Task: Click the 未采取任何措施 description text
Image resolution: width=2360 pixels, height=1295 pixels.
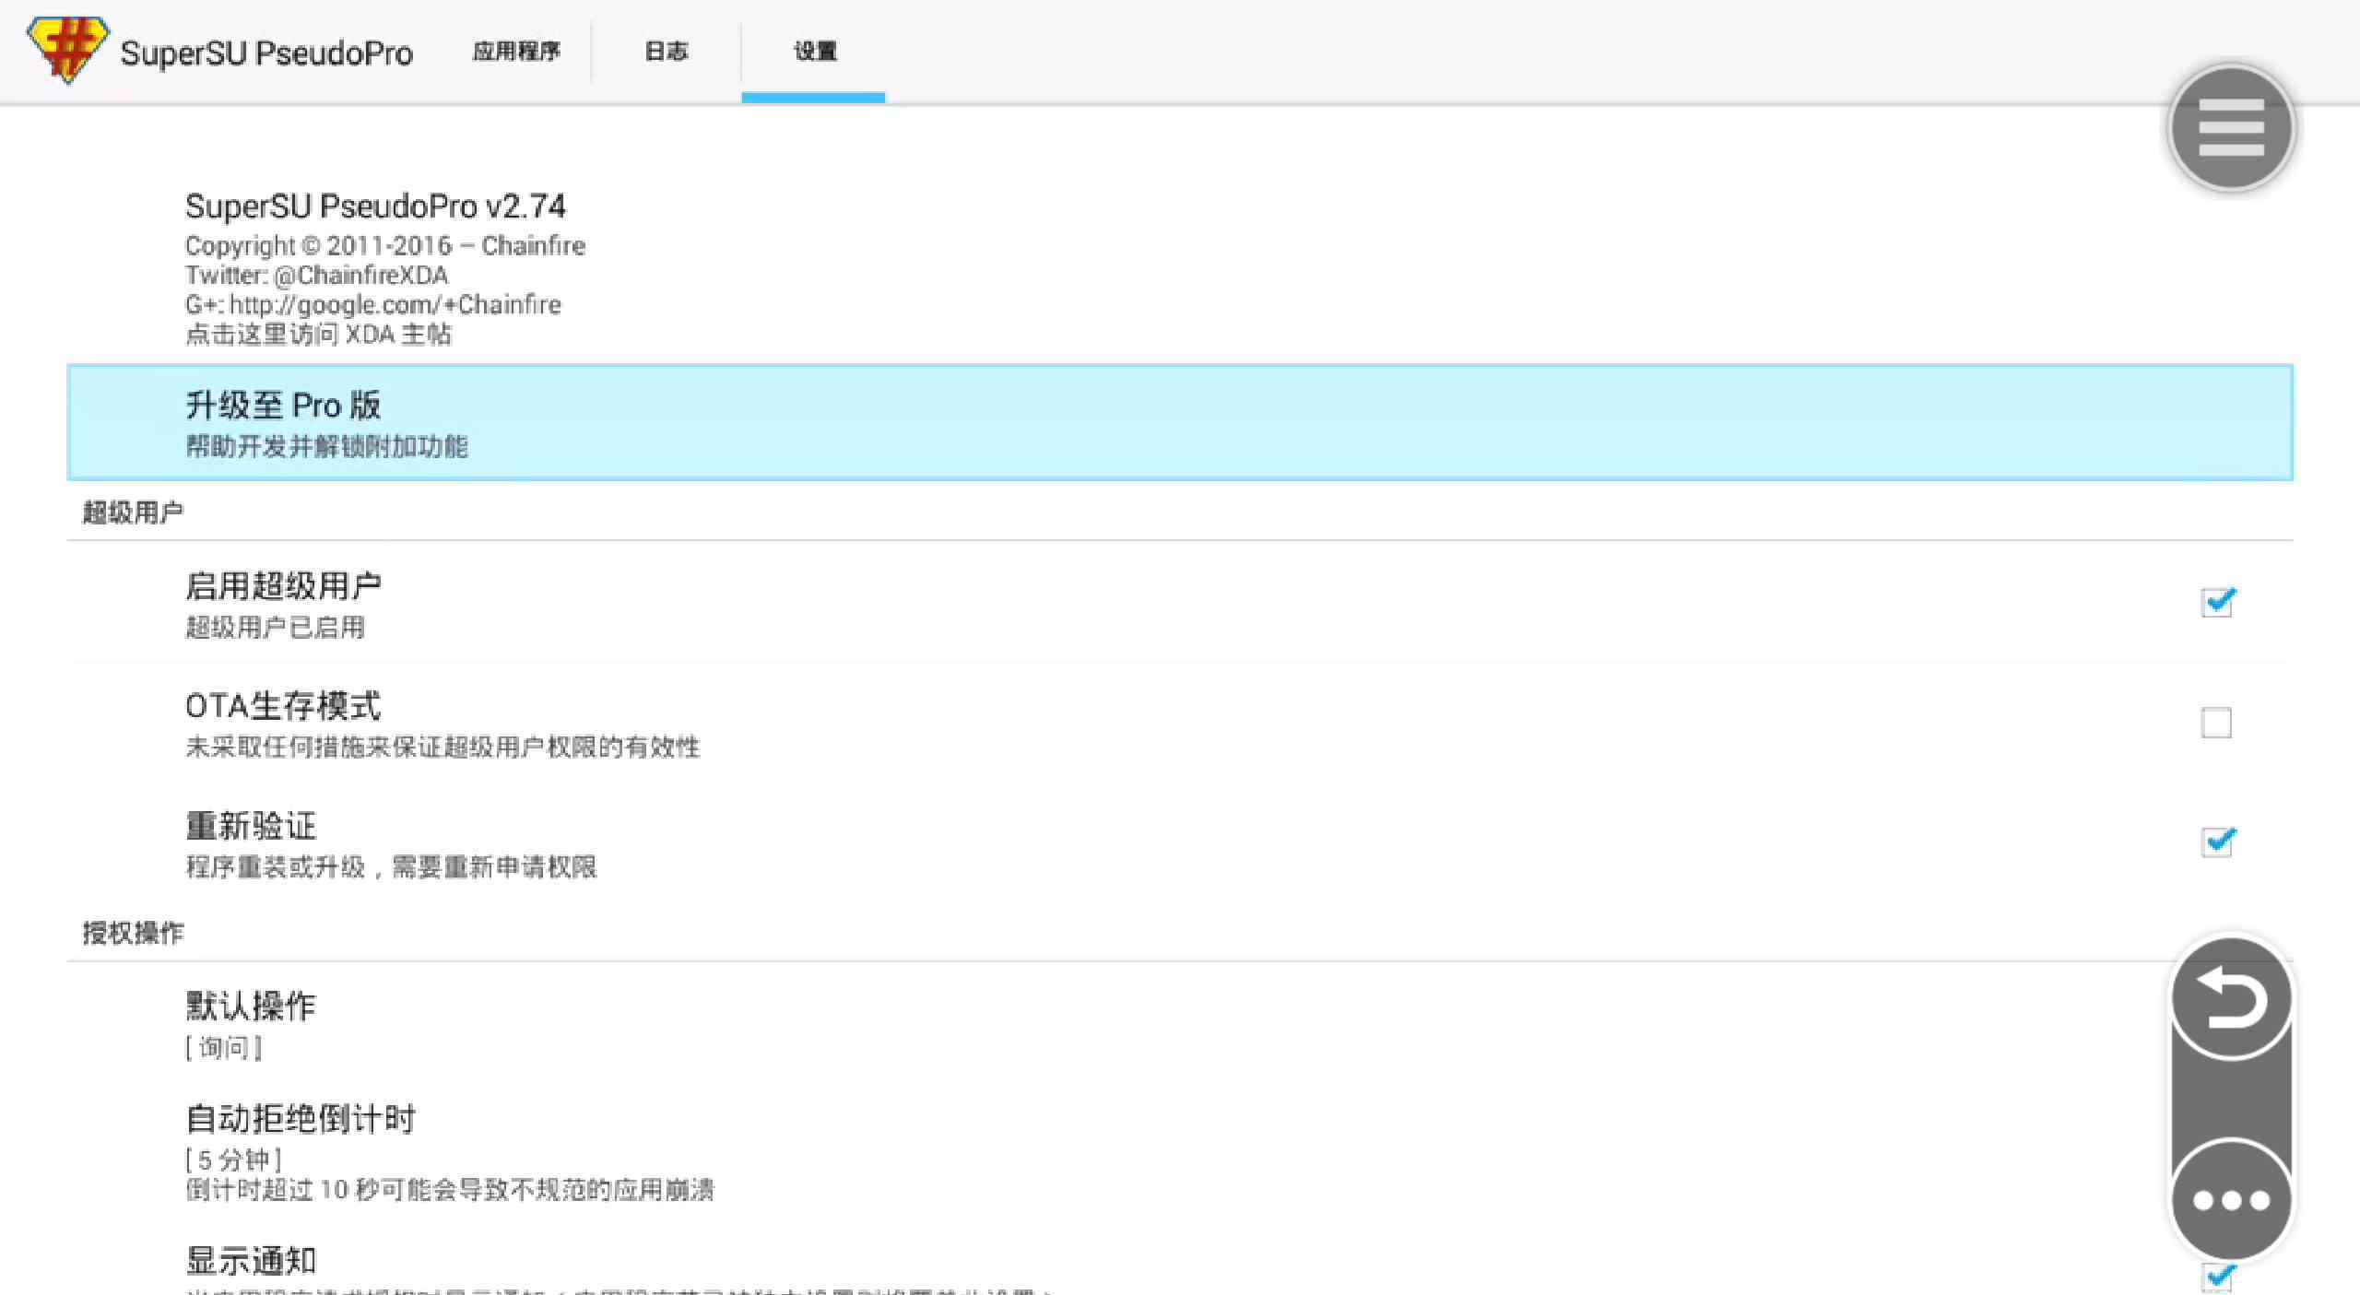Action: click(x=442, y=747)
